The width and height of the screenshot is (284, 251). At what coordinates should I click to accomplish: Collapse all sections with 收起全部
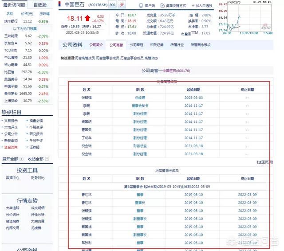35,159
